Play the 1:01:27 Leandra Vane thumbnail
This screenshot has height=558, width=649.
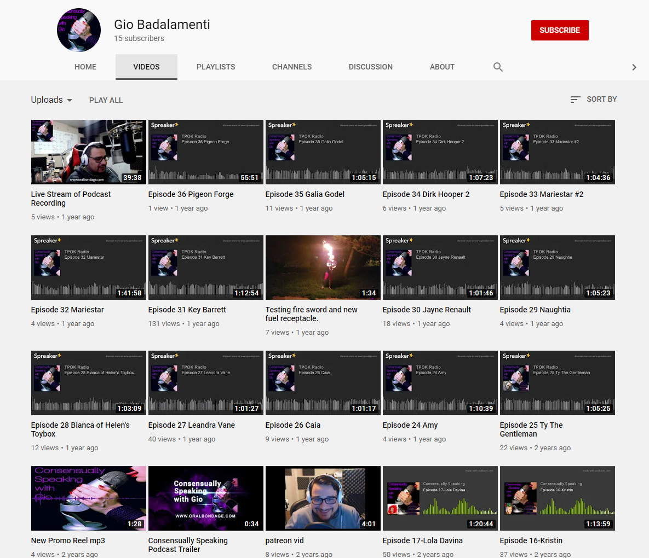(206, 383)
